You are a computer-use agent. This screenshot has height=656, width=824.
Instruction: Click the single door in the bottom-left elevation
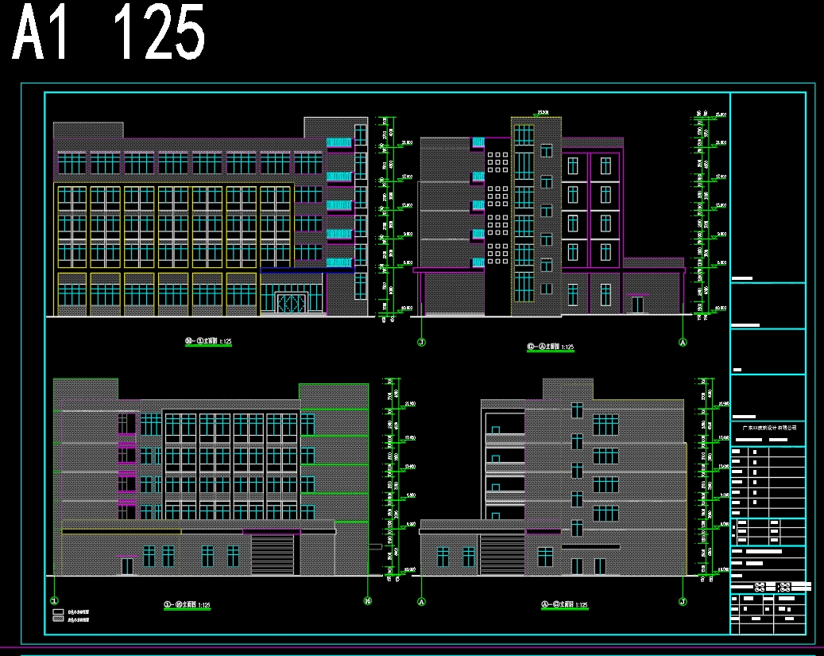127,565
